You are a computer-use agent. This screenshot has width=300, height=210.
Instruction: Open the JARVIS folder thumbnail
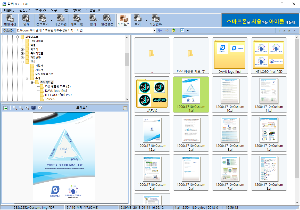click(152, 95)
